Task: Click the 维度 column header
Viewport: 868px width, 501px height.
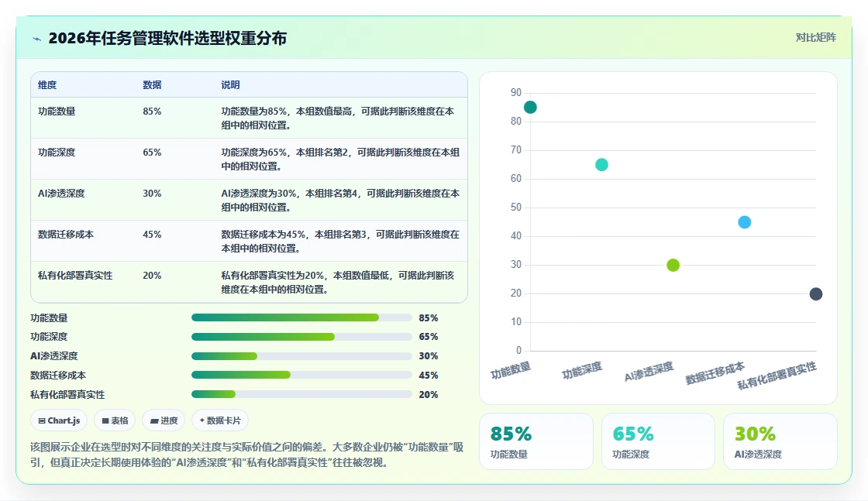Action: coord(47,84)
